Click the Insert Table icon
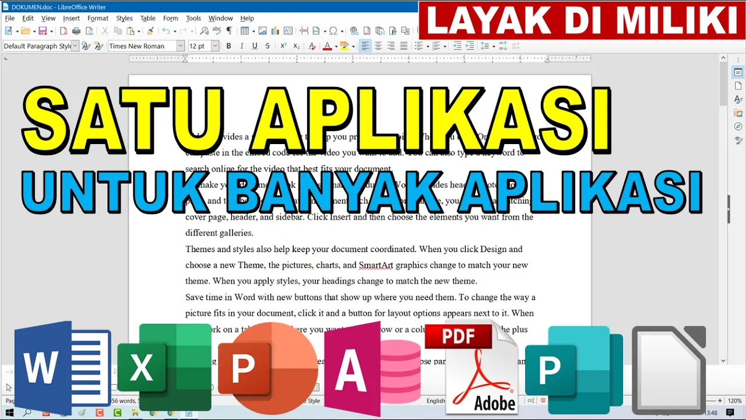Screen dimensions: 746x420 244,31
